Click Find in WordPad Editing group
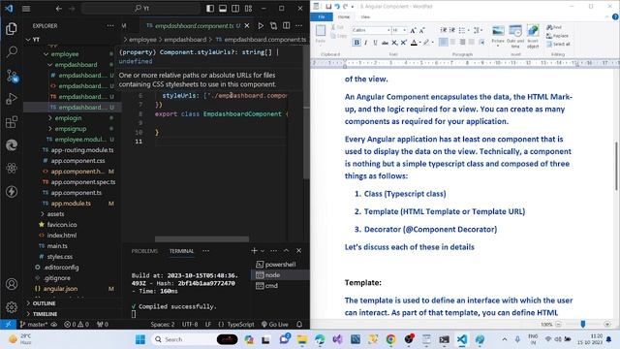 [554, 27]
